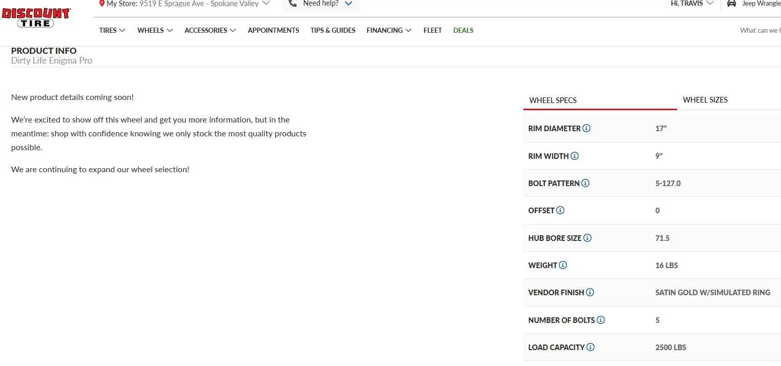The height and width of the screenshot is (366, 781).
Task: Click 'We are continuing to expand' sentence
Action: click(100, 169)
